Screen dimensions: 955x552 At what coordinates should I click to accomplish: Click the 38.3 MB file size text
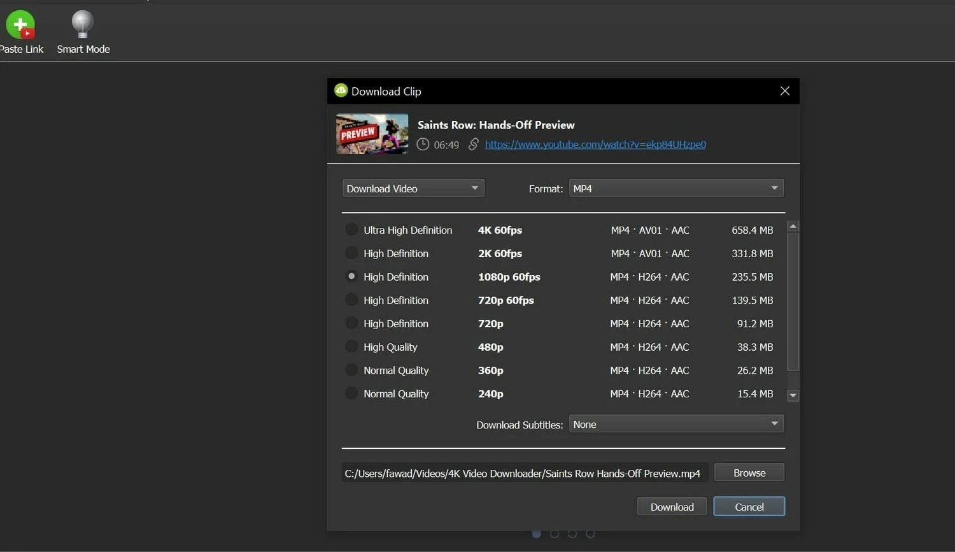(x=755, y=347)
